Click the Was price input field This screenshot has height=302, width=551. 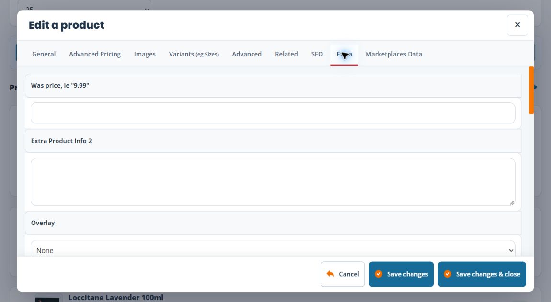pyautogui.click(x=273, y=113)
